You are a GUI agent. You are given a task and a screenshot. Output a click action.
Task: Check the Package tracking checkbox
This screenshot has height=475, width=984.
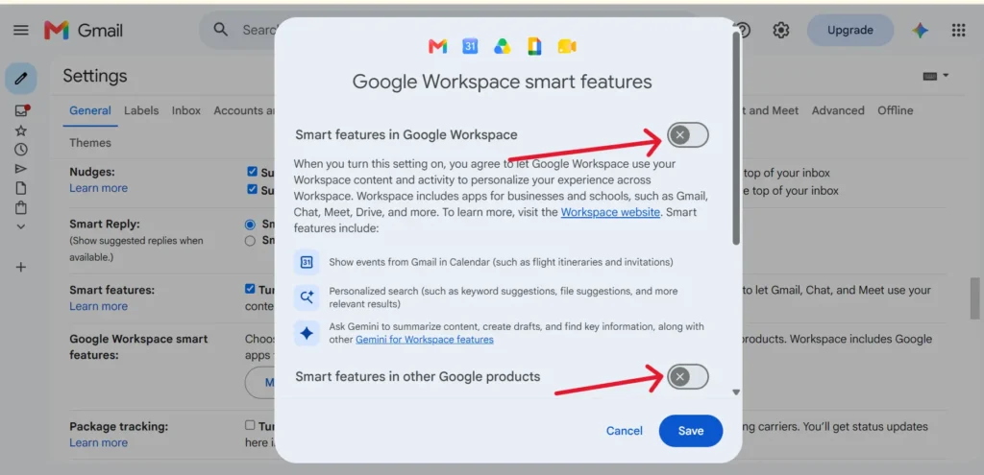pos(250,425)
